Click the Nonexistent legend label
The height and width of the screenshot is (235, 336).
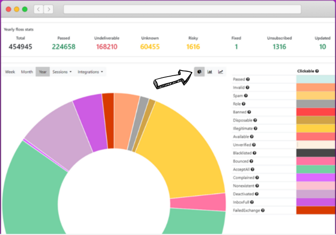click(x=244, y=186)
